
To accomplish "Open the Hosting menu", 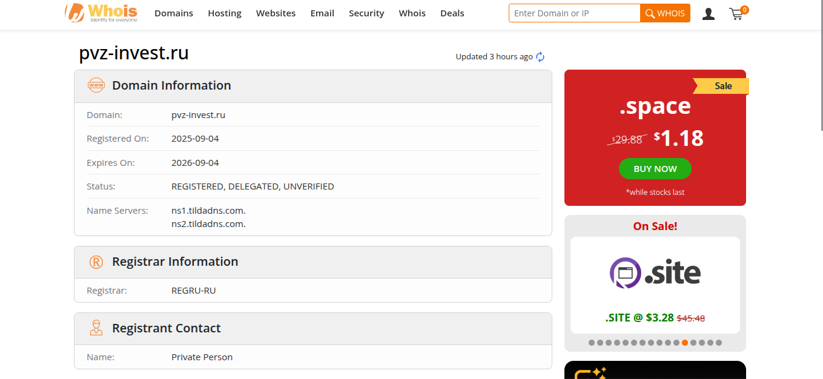I will [225, 13].
